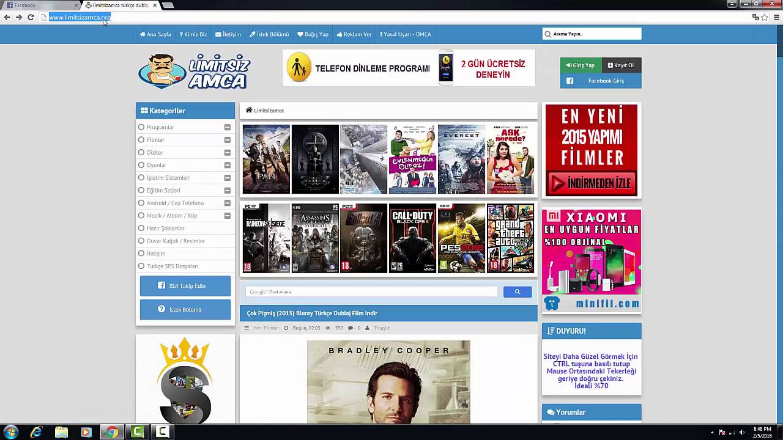Select Programlar category radio circle
Screen dimensions: 783x440
tap(141, 127)
